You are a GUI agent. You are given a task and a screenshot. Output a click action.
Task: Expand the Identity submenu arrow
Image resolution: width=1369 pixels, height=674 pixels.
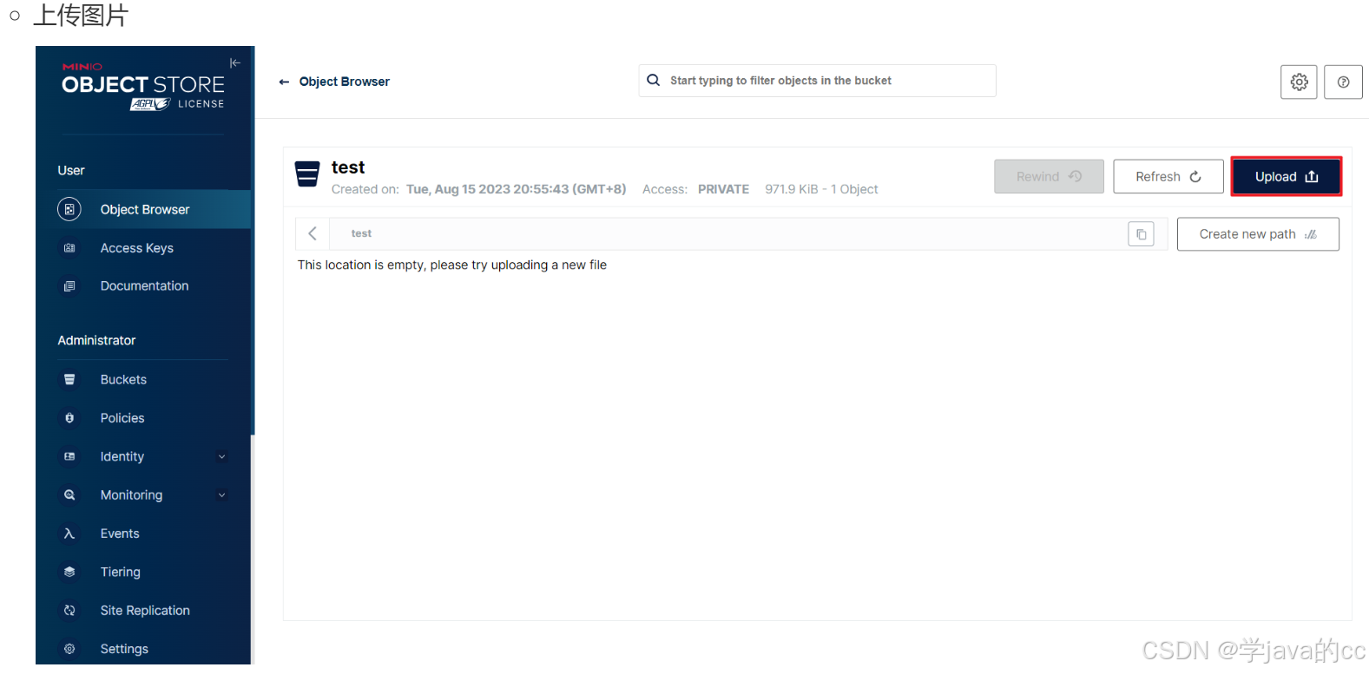tap(221, 457)
